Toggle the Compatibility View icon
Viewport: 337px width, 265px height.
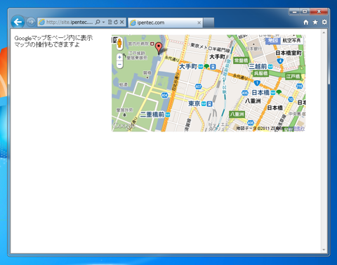[x=110, y=22]
